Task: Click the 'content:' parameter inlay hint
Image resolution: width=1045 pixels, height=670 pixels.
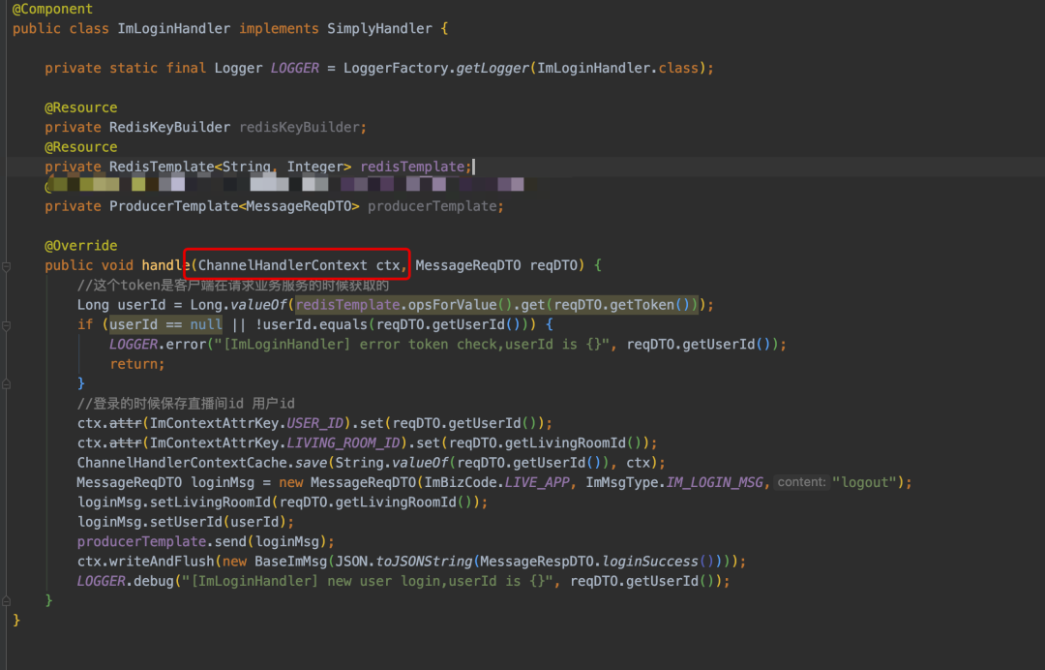Action: click(800, 482)
